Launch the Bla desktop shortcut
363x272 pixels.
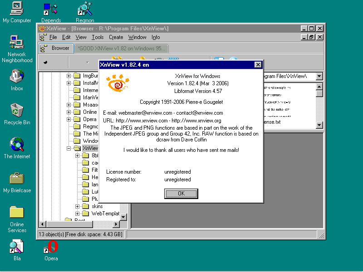(x=17, y=250)
